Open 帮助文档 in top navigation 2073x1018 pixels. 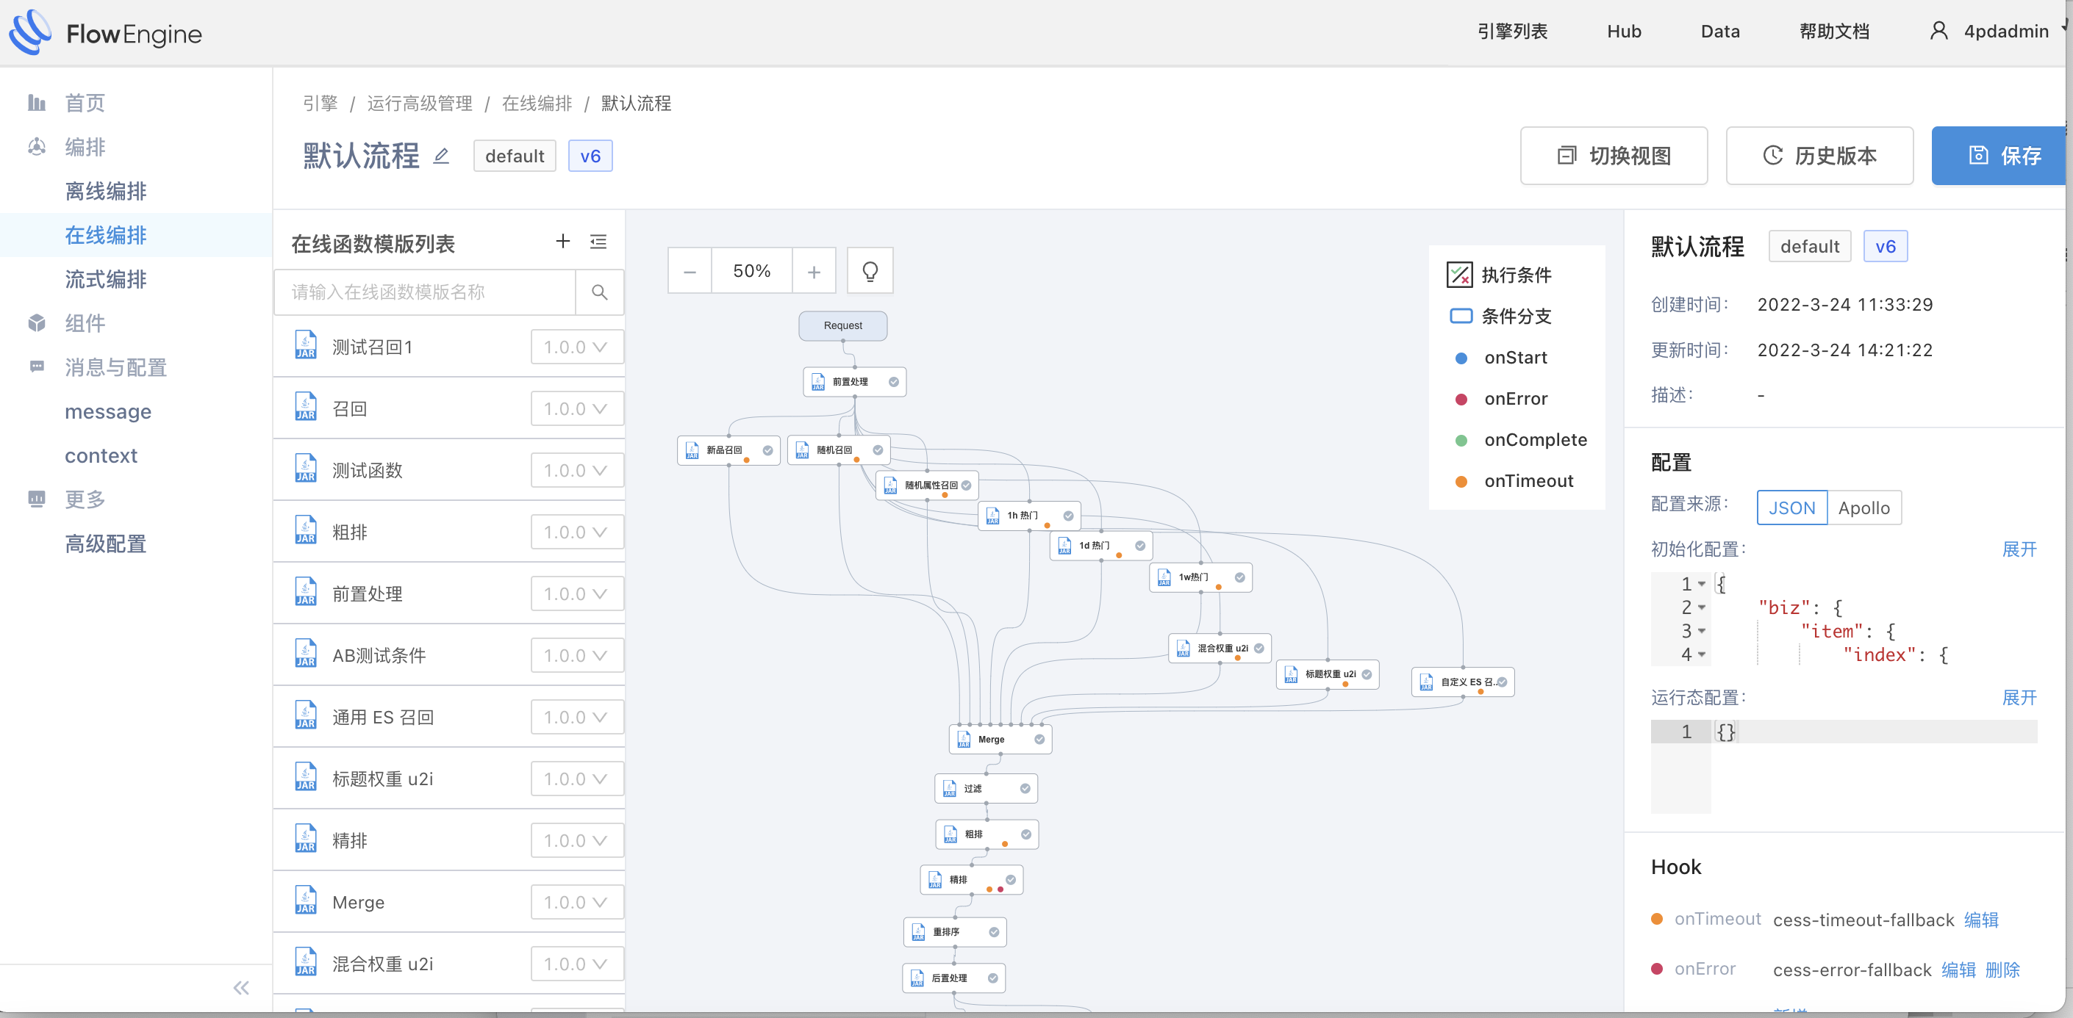click(x=1834, y=32)
